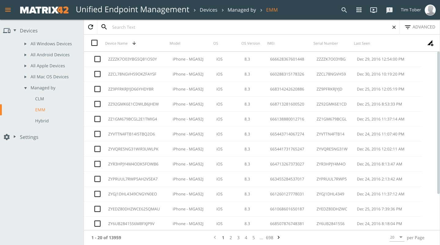Refresh the device list
This screenshot has width=440, height=245.
click(x=90, y=27)
